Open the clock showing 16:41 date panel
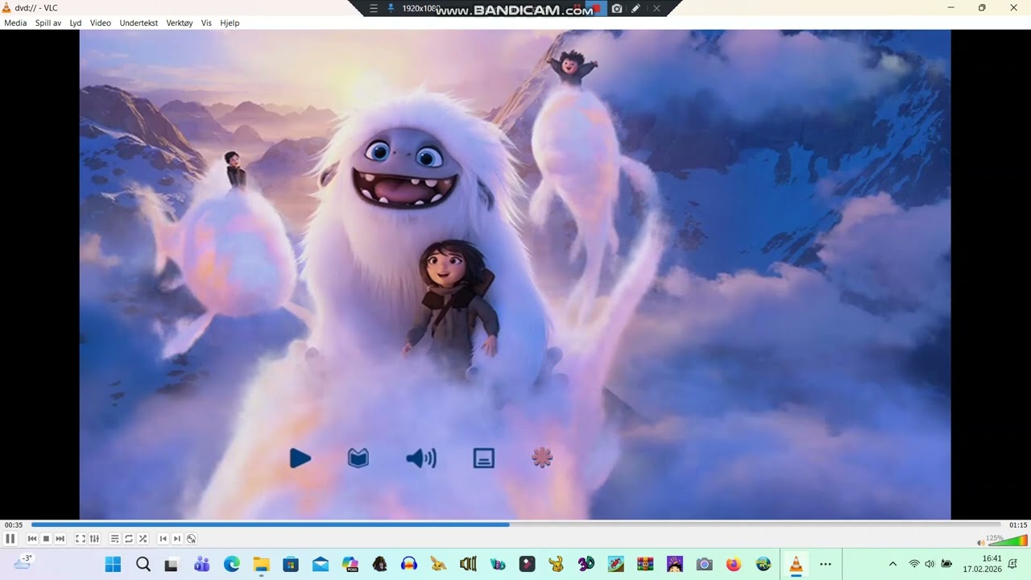 click(x=982, y=564)
